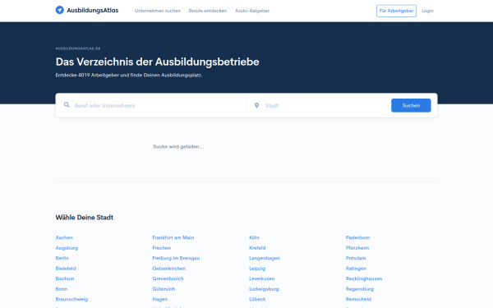Open the Köln city link
493x308 pixels.
255,237
